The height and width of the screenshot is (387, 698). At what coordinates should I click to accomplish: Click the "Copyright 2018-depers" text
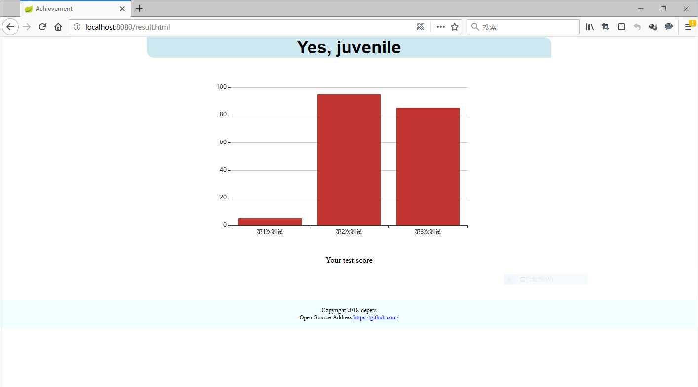tap(349, 310)
